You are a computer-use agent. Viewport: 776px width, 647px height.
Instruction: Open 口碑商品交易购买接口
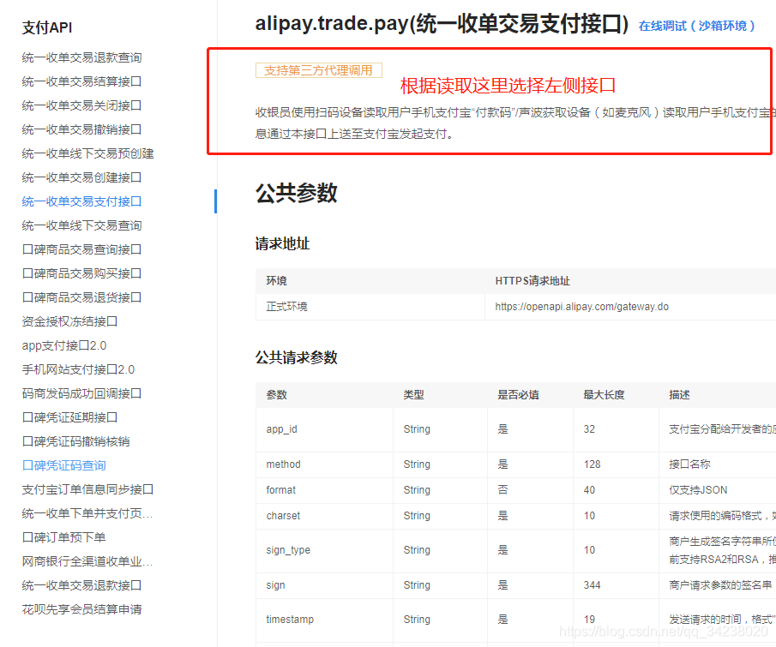(81, 273)
